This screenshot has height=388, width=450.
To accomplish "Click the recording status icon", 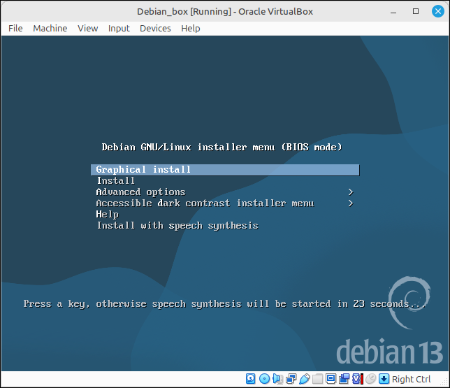I will coord(344,379).
